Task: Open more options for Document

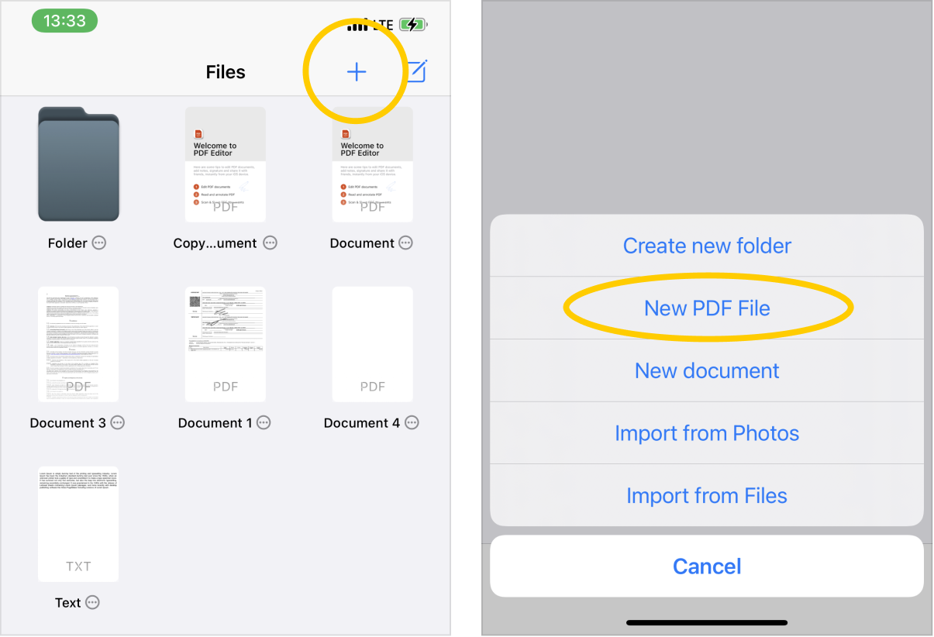Action: 405,243
